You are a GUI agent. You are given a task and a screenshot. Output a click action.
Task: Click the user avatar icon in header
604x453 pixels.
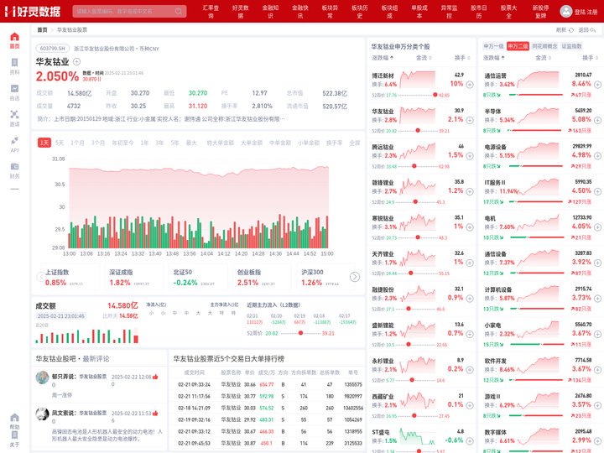[565, 11]
